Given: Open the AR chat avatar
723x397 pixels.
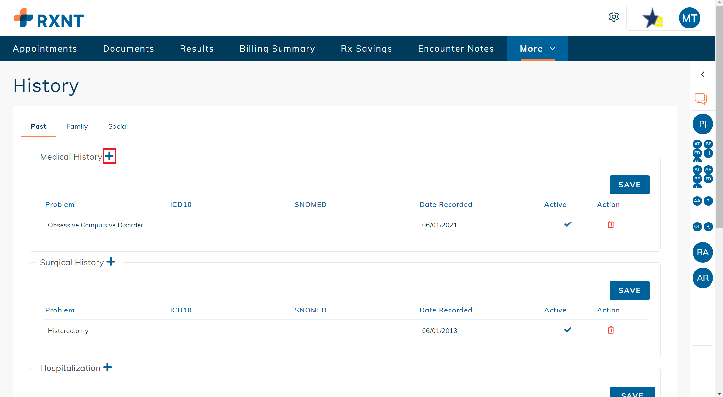Looking at the screenshot, I should (703, 278).
